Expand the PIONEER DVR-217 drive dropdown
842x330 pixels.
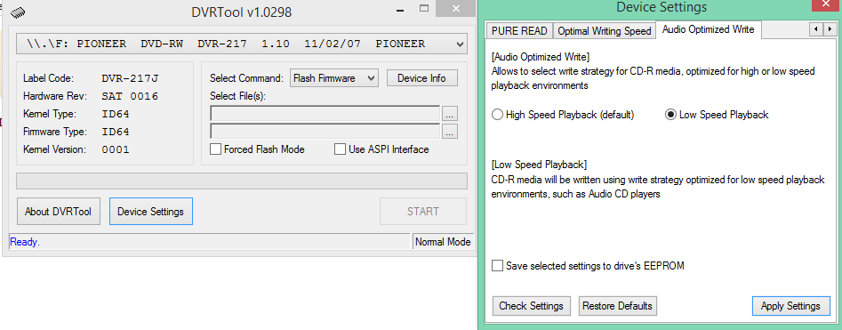point(242,44)
